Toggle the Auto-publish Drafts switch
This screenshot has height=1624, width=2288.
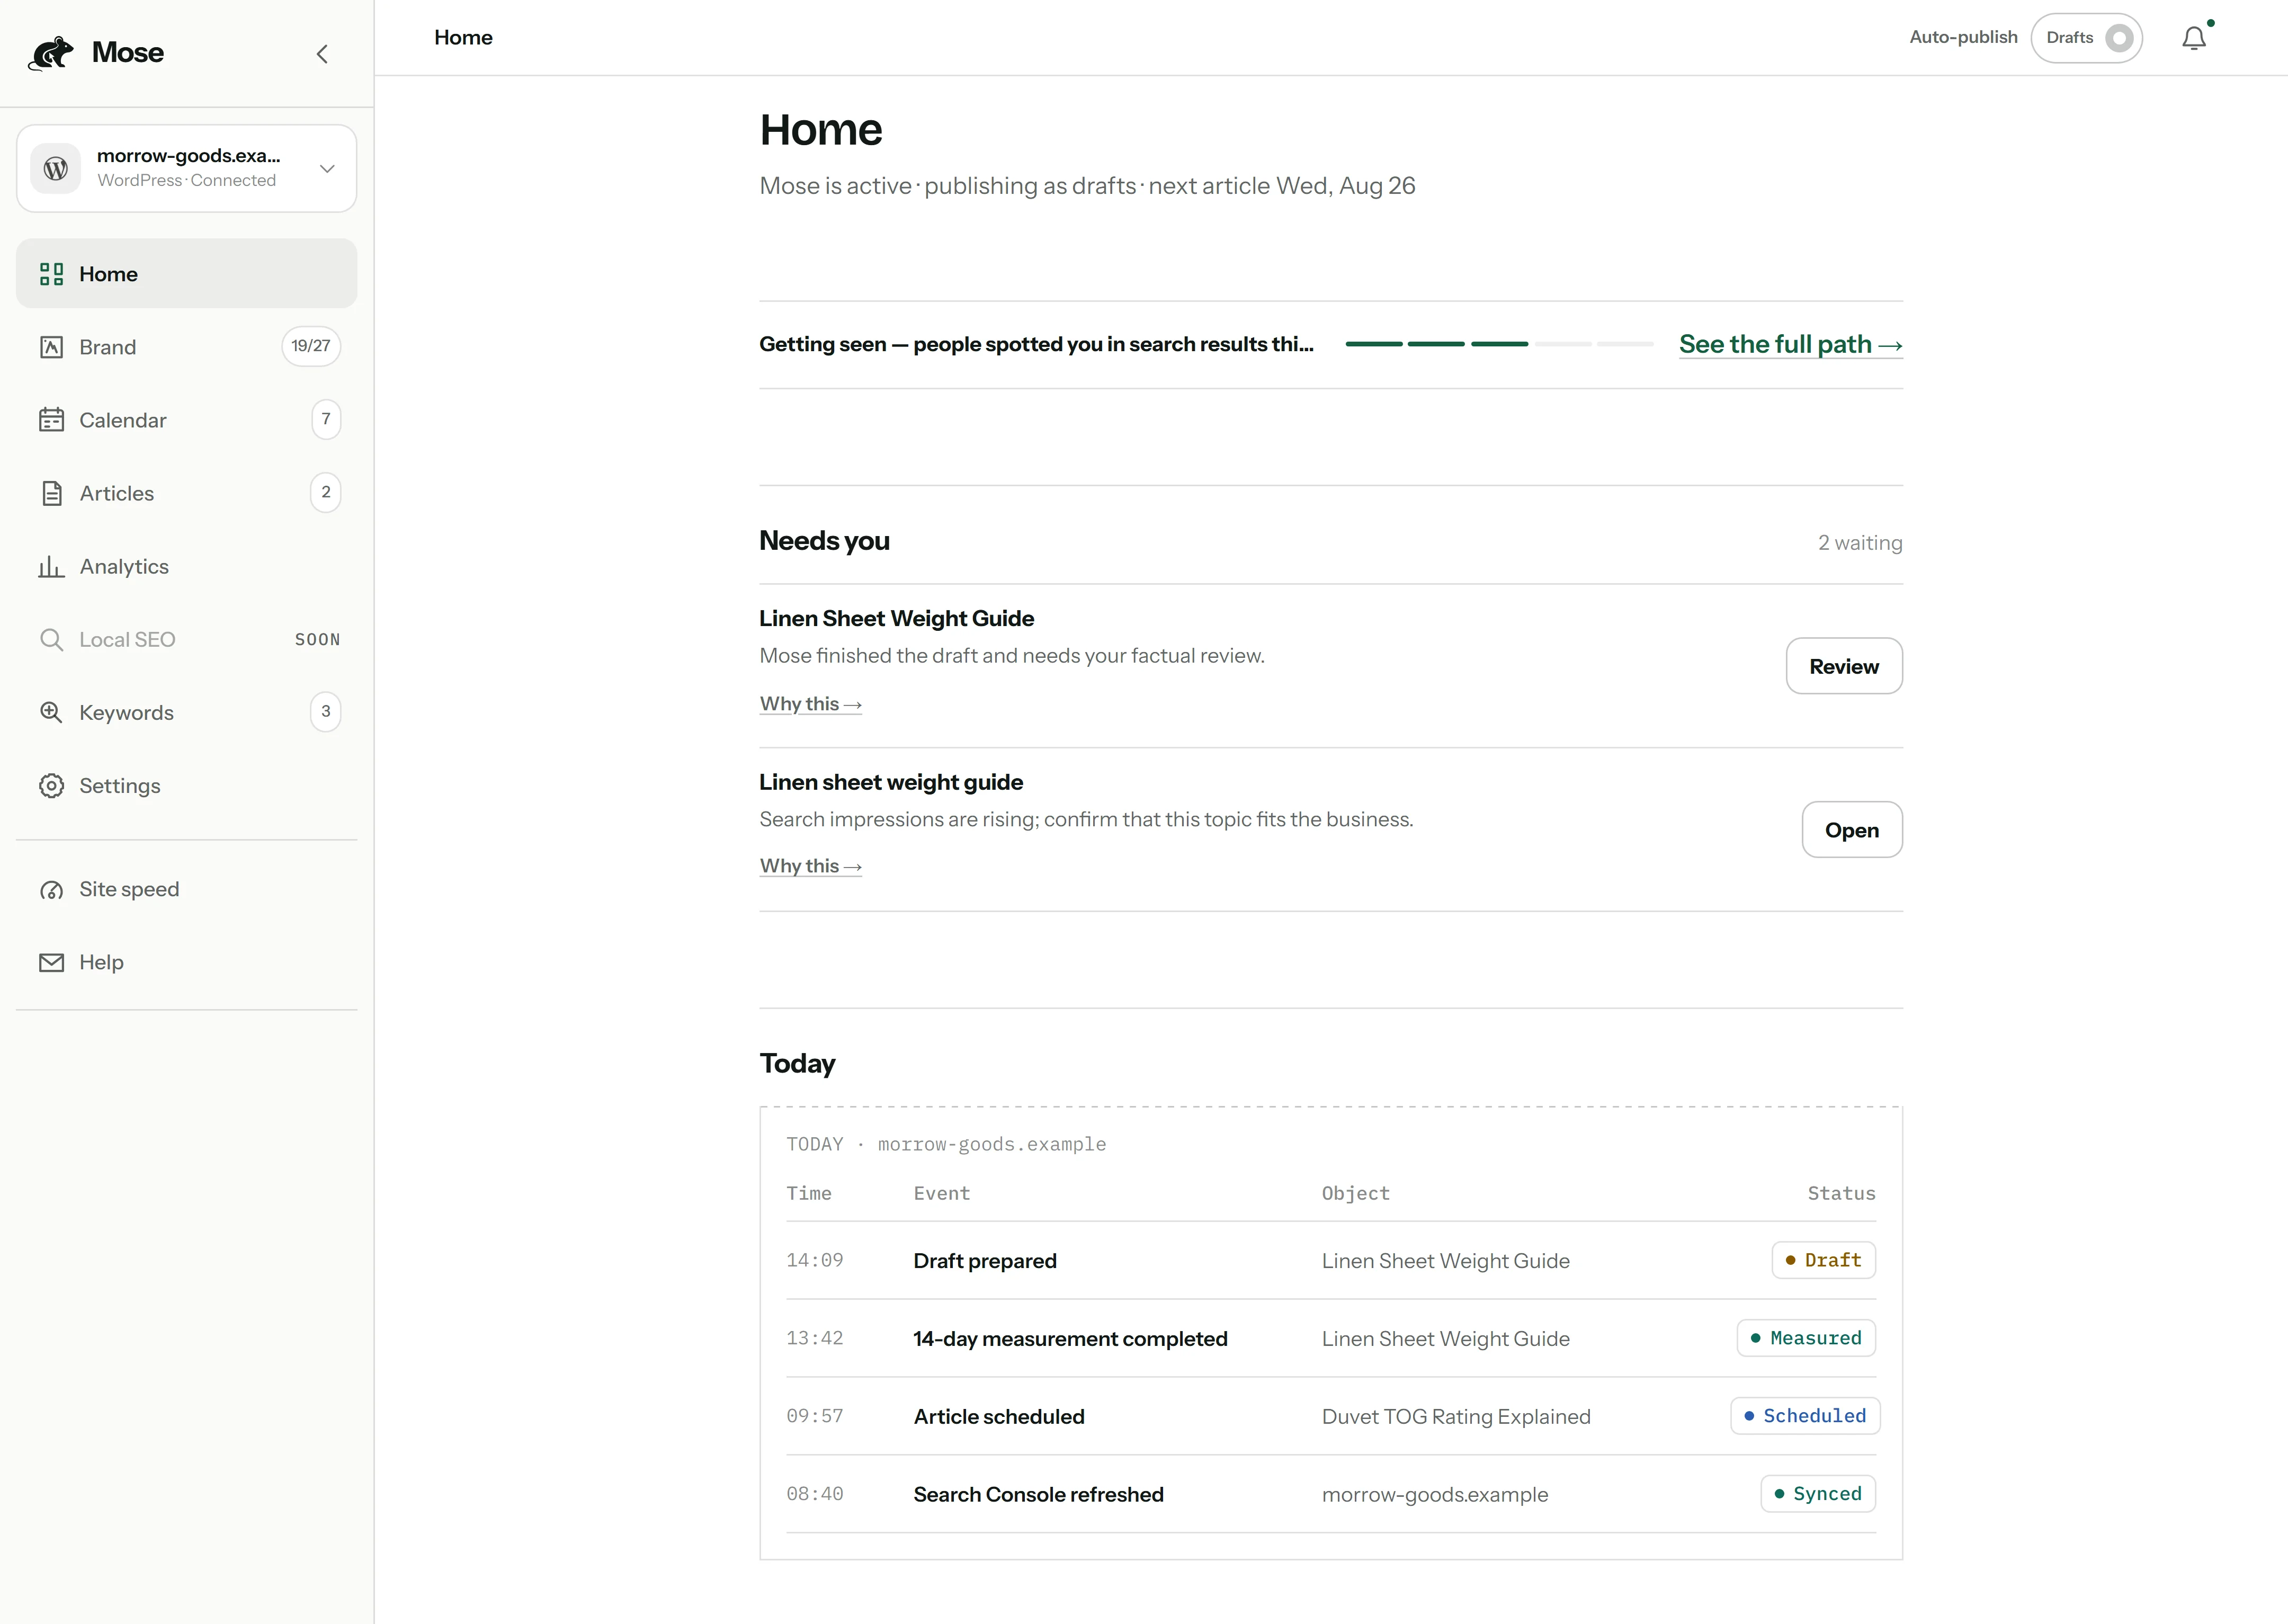pos(2087,38)
